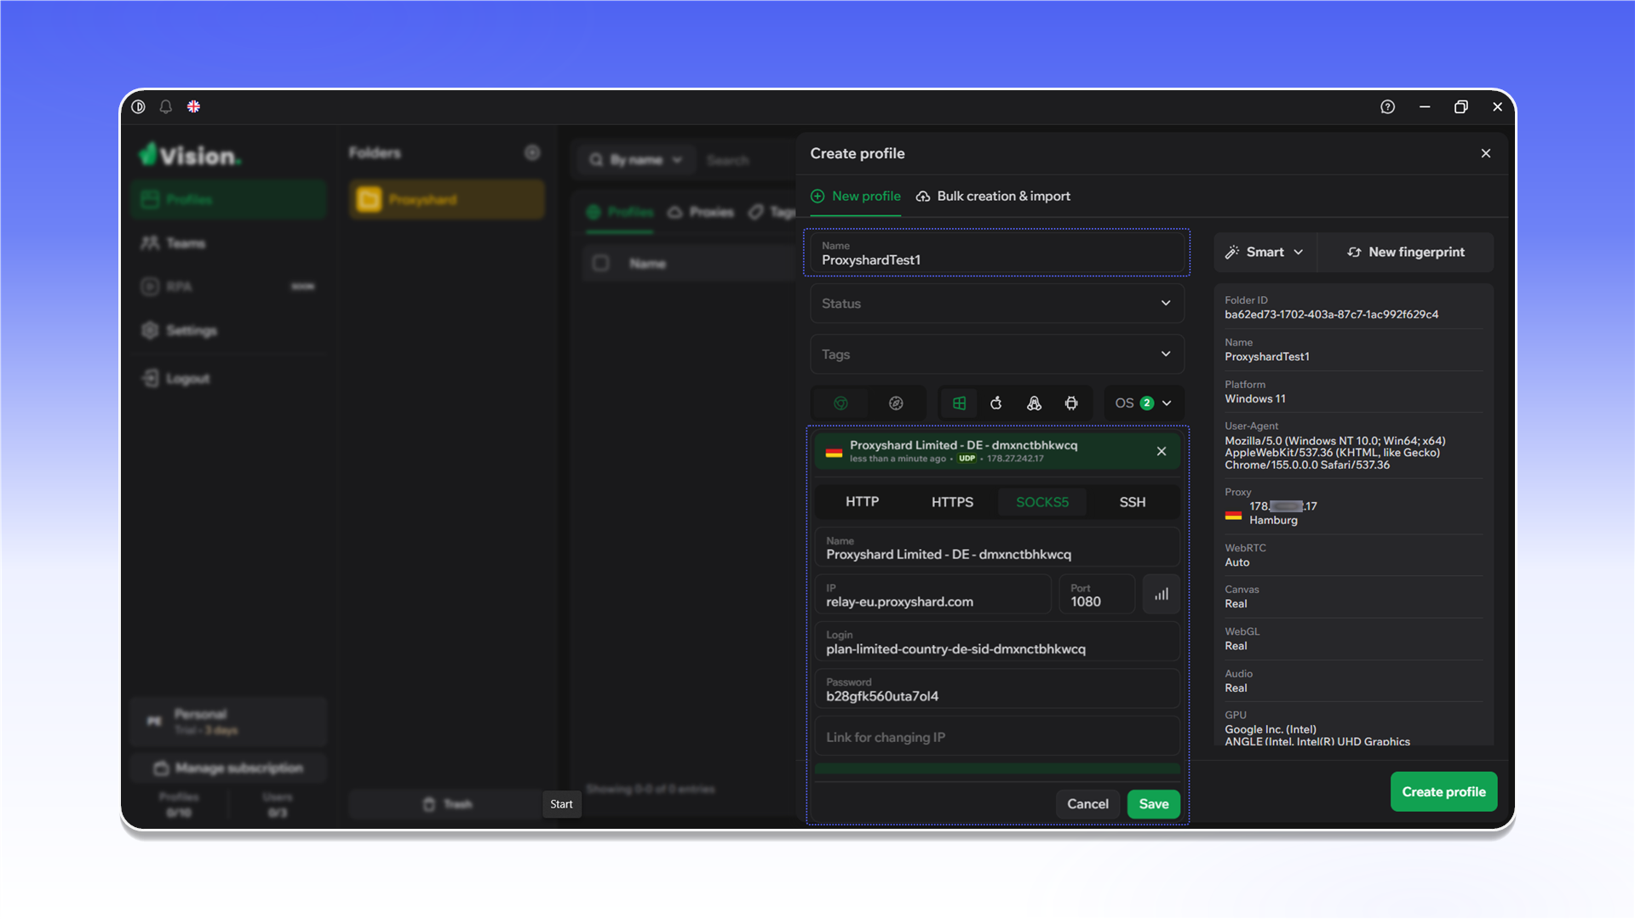This screenshot has width=1635, height=919.
Task: Generate a New fingerprint
Action: click(1406, 252)
